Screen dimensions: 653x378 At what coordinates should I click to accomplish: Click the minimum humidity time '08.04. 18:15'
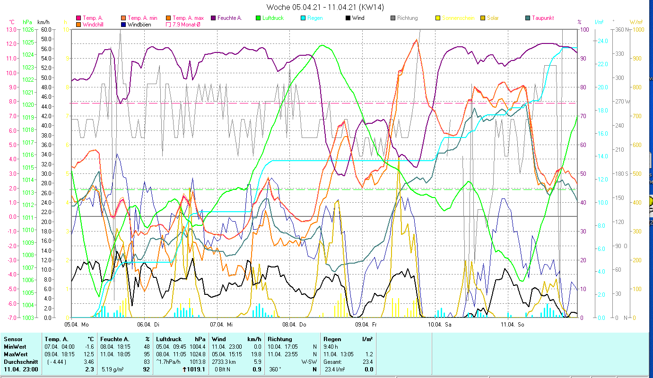pyautogui.click(x=116, y=347)
